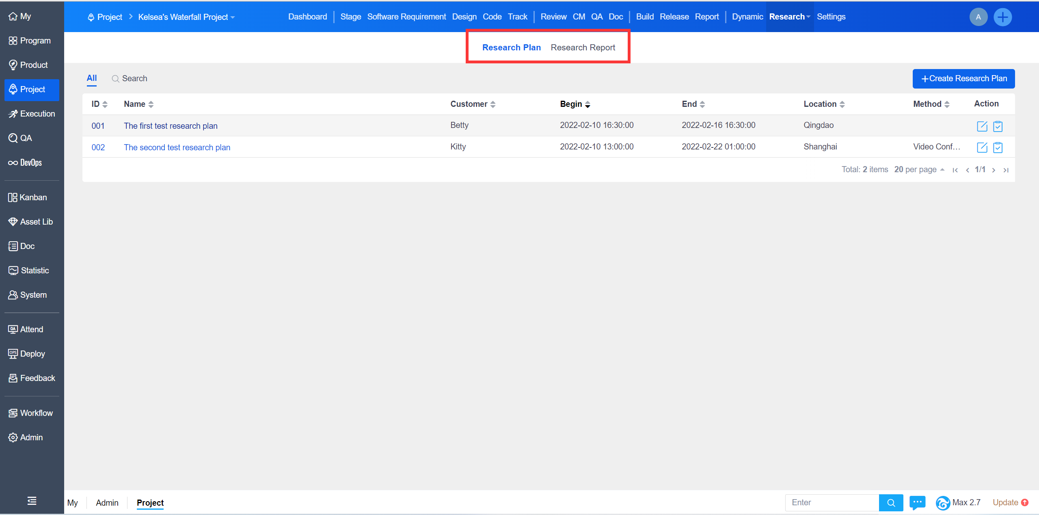Click the search magnifier button at the bottom
The height and width of the screenshot is (515, 1039).
coord(891,502)
